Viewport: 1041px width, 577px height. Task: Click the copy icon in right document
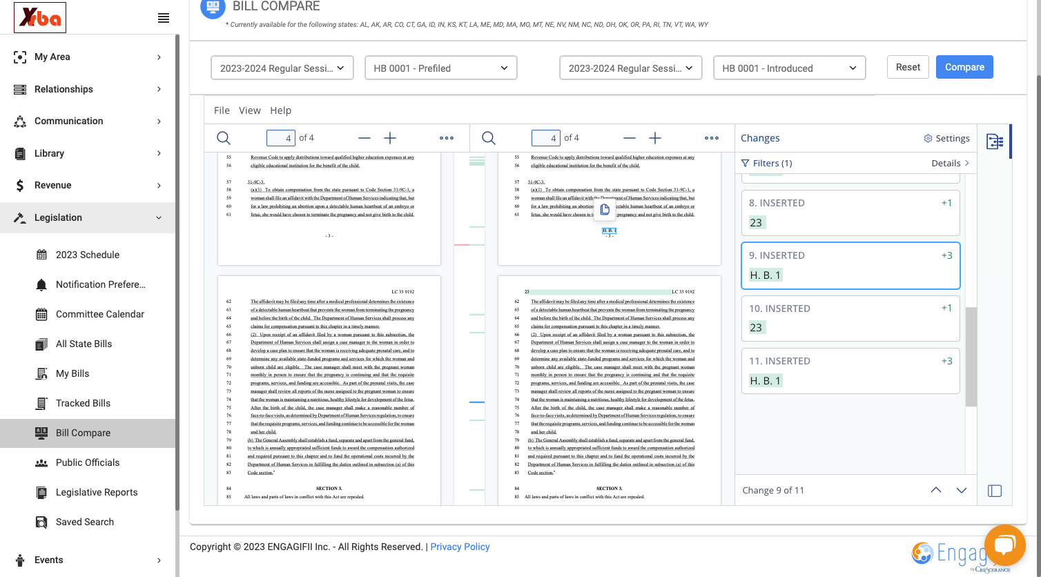[605, 209]
